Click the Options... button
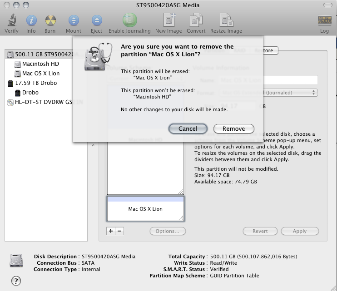Image resolution: width=337 pixels, height=291 pixels. [168, 231]
